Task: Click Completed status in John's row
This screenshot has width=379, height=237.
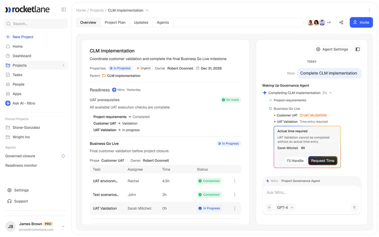Action: [209, 195]
